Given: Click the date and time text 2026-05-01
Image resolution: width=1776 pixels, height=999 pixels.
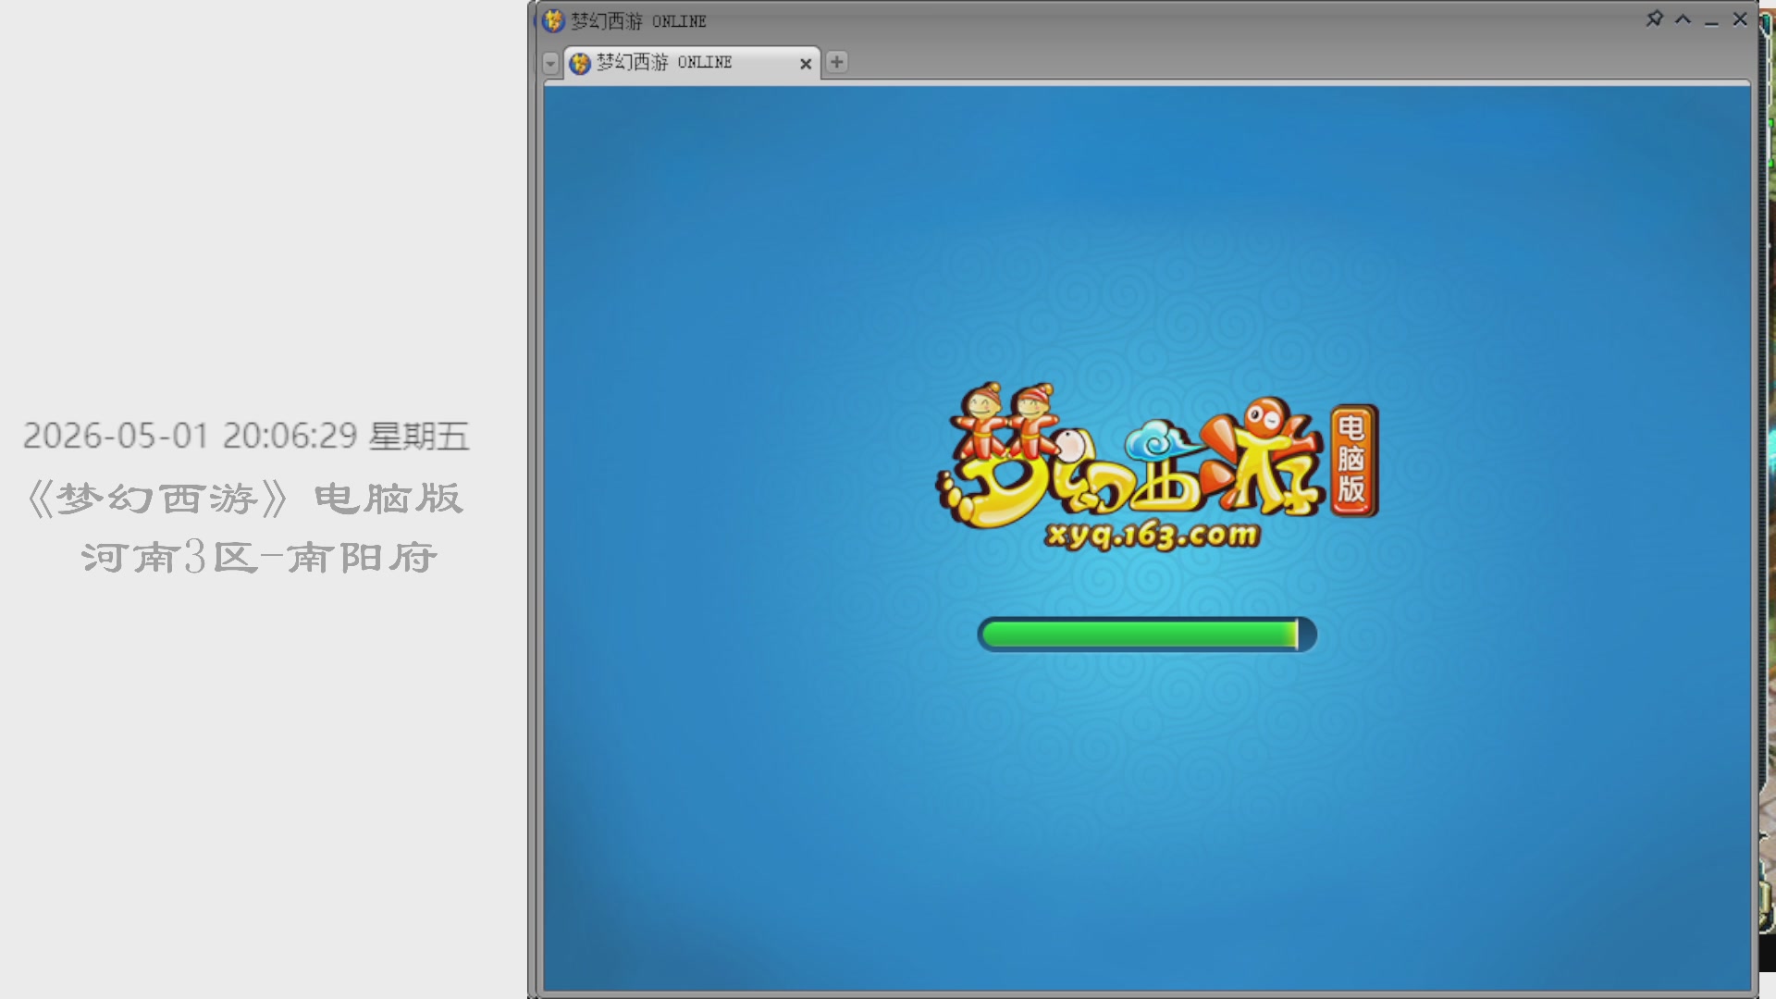Looking at the screenshot, I should pyautogui.click(x=246, y=436).
